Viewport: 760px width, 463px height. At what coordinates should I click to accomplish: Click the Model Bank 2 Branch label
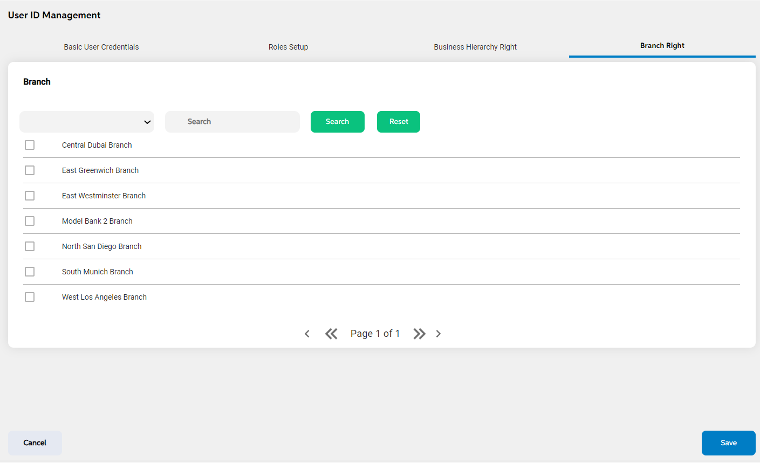click(x=97, y=221)
